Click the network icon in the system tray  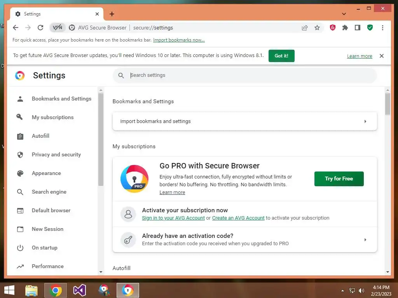click(352, 291)
